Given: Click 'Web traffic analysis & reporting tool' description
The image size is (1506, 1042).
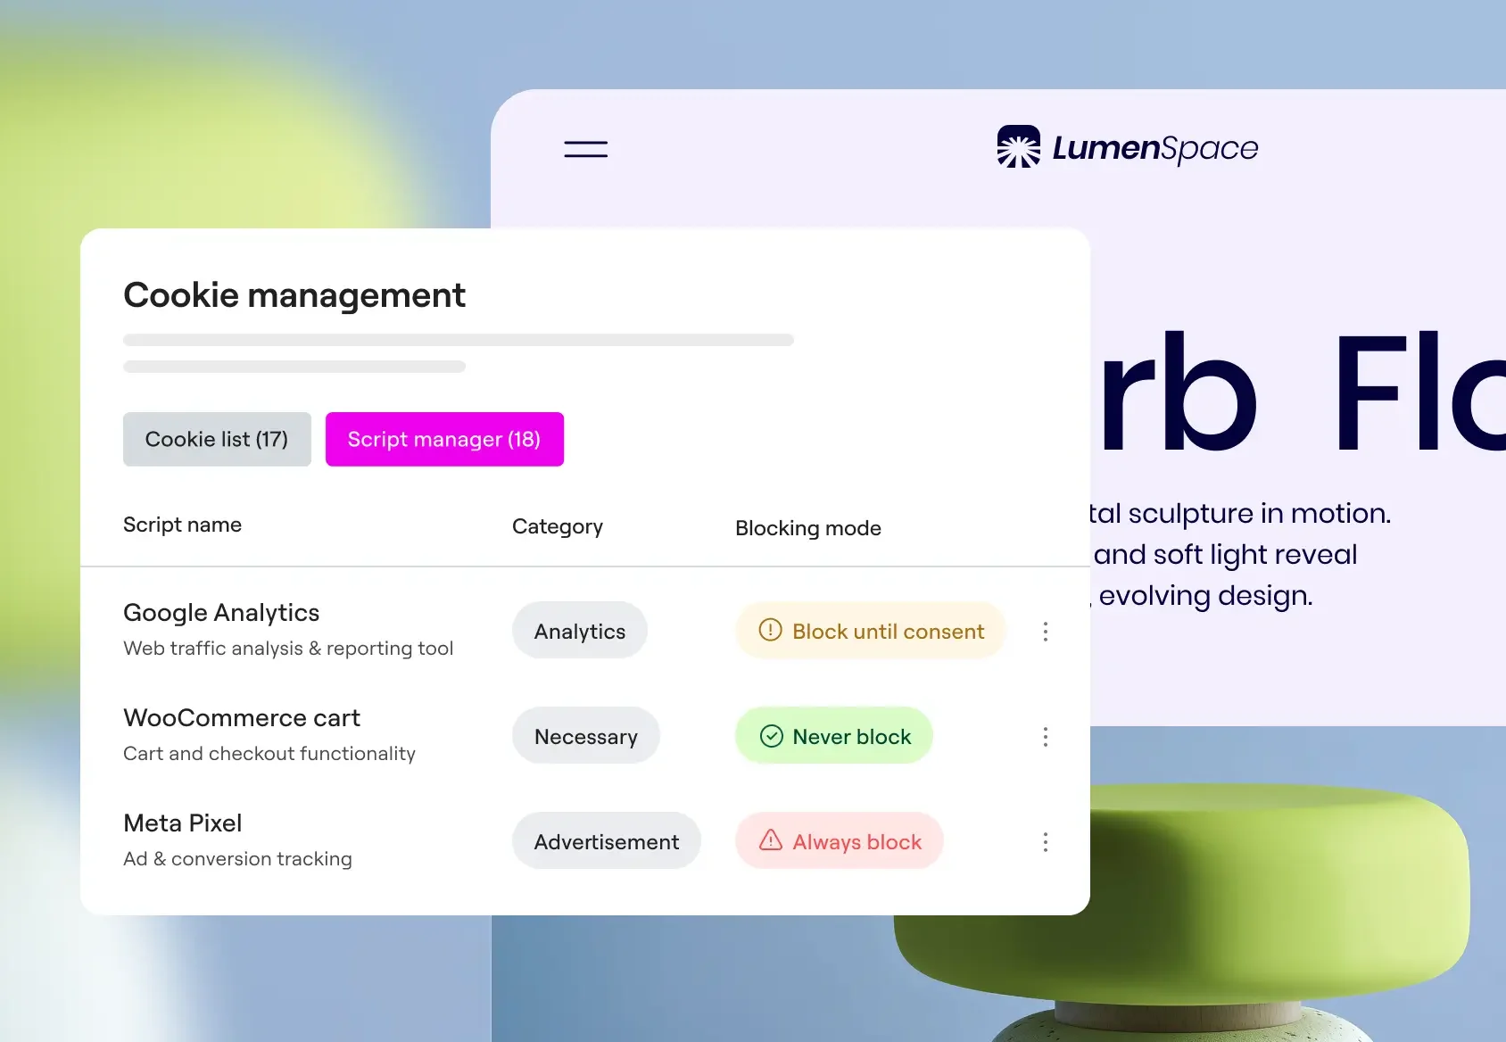Looking at the screenshot, I should (x=288, y=649).
